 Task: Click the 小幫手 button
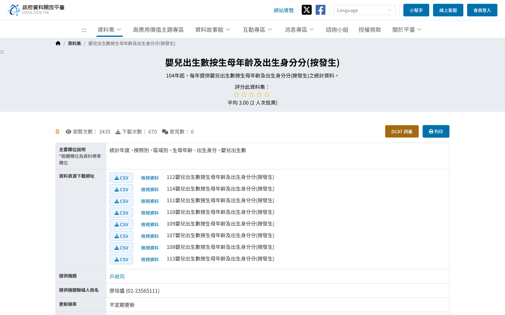coord(416,10)
